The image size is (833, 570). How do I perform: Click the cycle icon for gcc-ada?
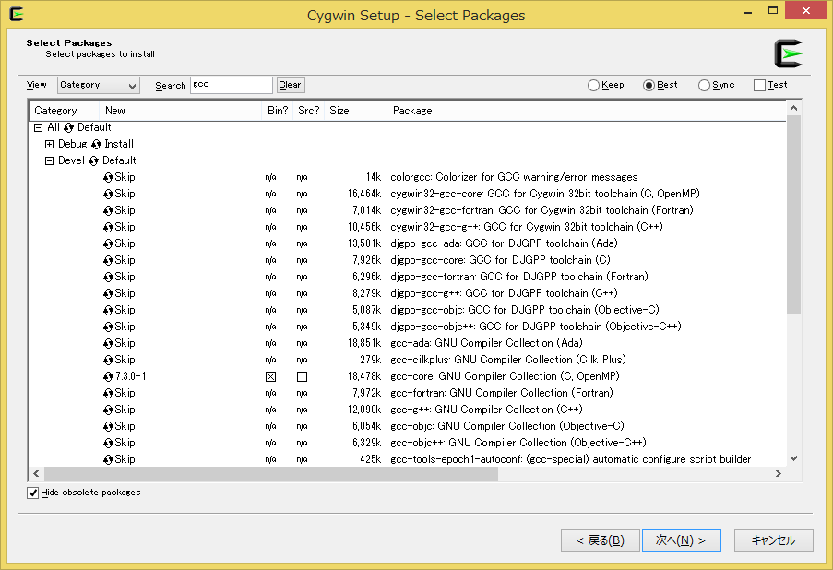pos(108,343)
